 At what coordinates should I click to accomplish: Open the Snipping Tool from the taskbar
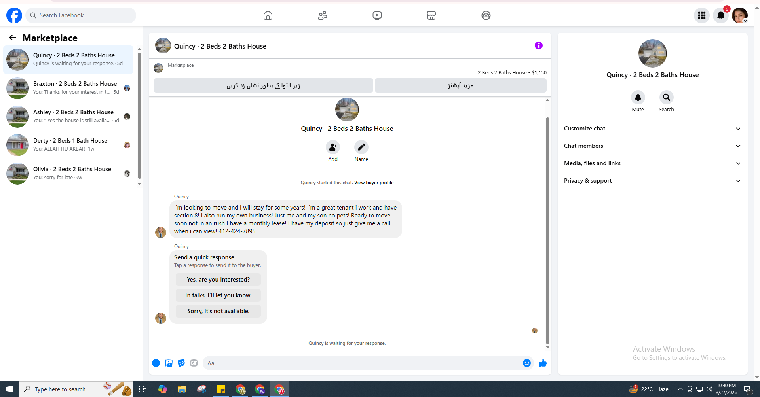tap(201, 389)
